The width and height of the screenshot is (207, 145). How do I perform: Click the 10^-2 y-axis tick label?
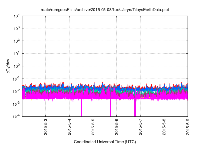(x=16, y=91)
